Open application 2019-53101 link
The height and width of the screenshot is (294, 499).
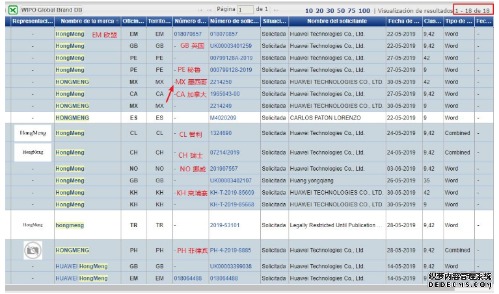pos(224,225)
